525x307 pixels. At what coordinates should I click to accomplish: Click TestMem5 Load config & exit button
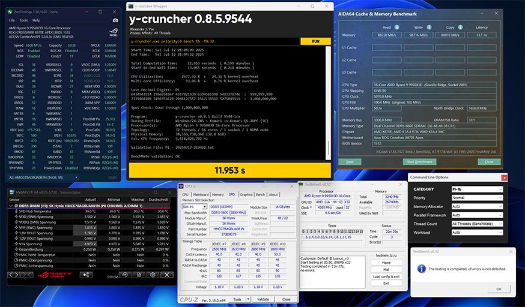386,276
